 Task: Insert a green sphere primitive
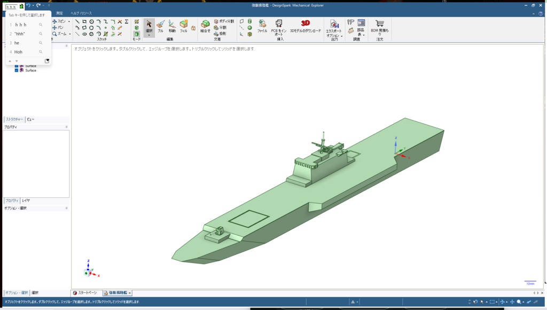pos(250,28)
